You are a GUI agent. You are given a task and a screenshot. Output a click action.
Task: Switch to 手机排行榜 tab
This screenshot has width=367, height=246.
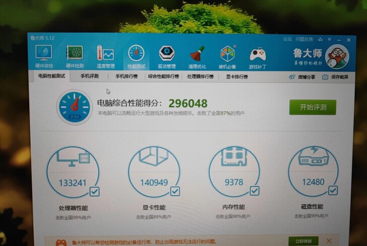coord(127,77)
